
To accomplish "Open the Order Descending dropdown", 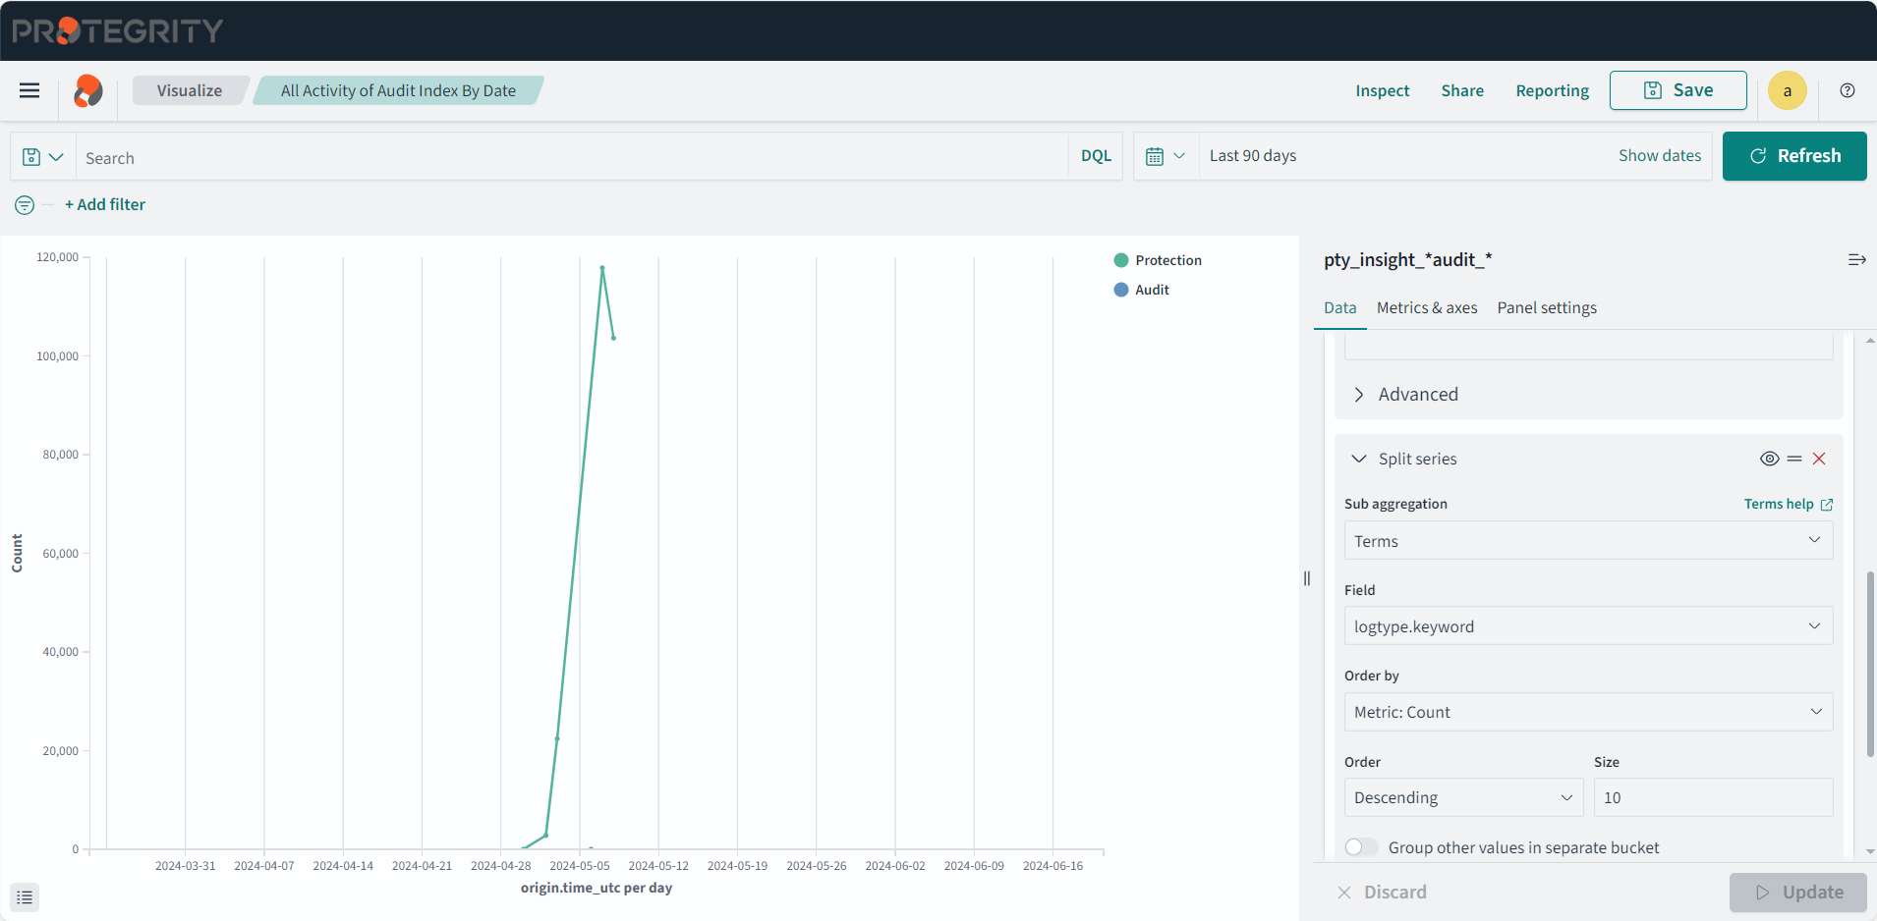I will coord(1463,797).
